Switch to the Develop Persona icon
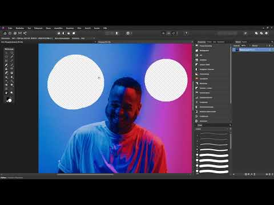Image resolution: width=274 pixels, height=205 pixels. (15, 33)
